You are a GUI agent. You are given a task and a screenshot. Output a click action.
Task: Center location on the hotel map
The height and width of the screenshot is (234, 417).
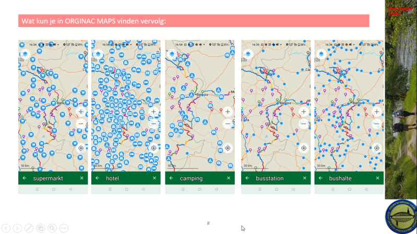pyautogui.click(x=153, y=148)
